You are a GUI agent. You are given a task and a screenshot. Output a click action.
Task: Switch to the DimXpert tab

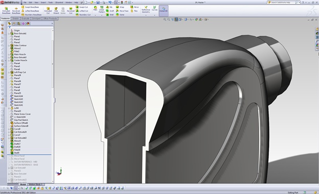point(36,18)
